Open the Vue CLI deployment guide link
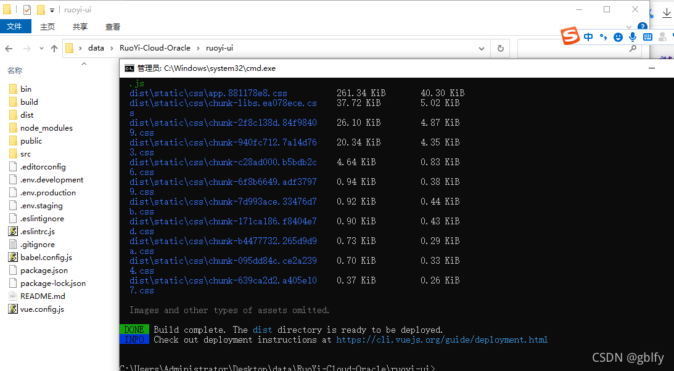Image resolution: width=674 pixels, height=371 pixels. coord(442,340)
